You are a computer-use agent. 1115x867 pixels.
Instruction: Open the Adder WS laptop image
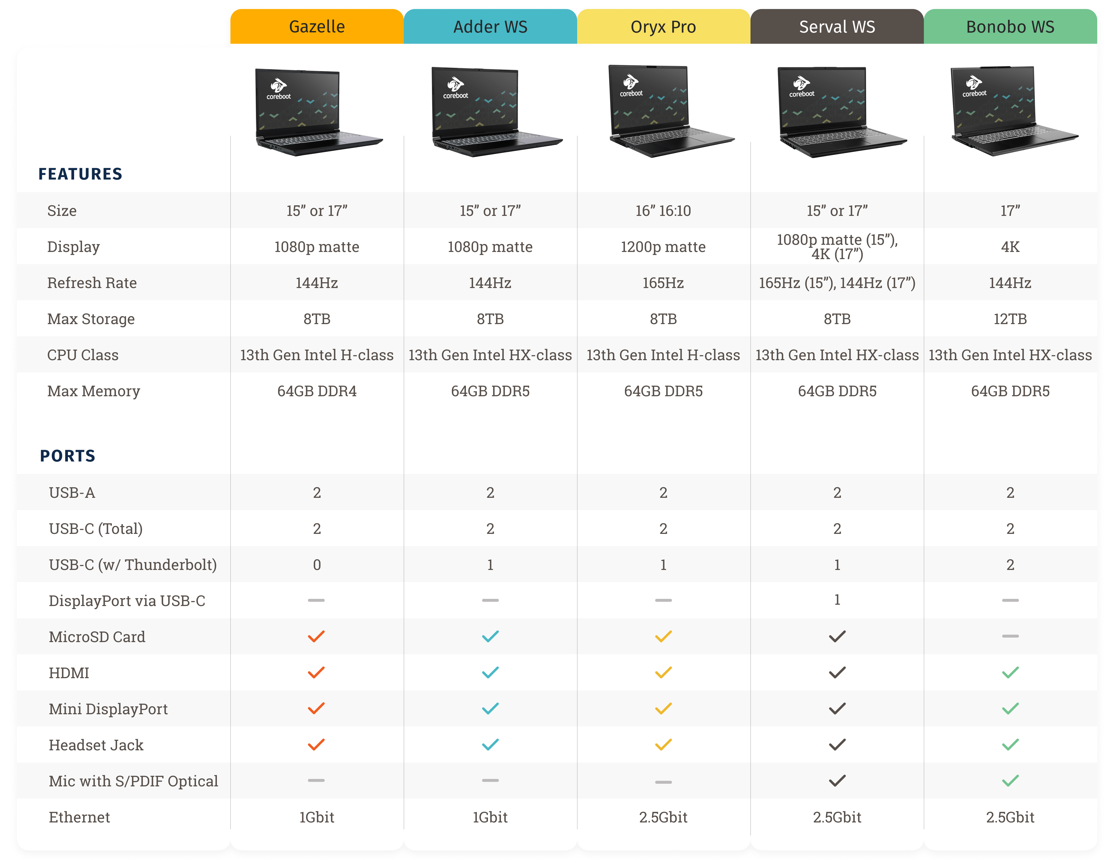tap(497, 112)
